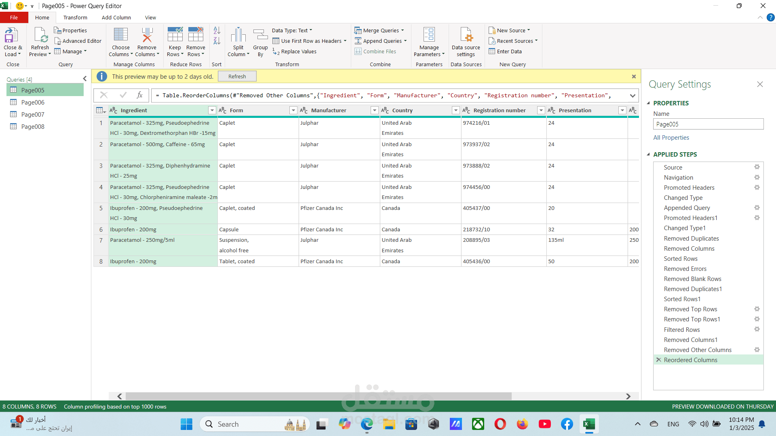Cancel formula edit with X button
The width and height of the screenshot is (776, 436).
point(104,95)
